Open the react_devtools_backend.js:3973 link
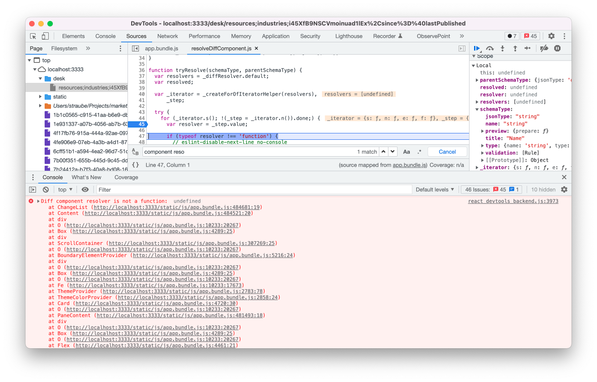Image resolution: width=597 pixels, height=382 pixels. pos(513,201)
